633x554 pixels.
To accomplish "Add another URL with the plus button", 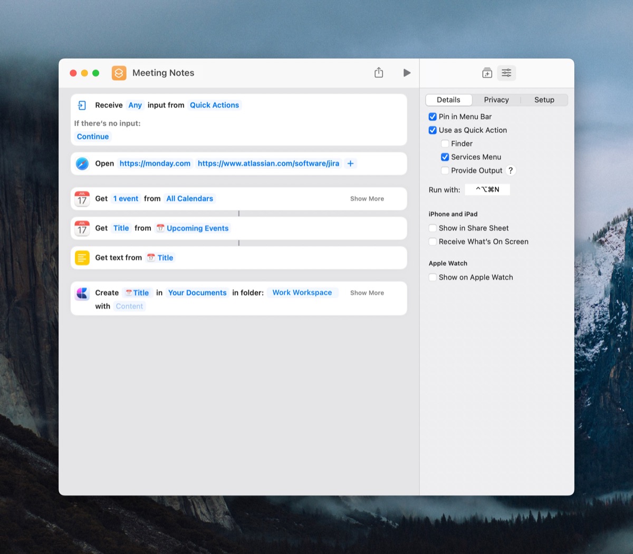I will click(x=350, y=163).
